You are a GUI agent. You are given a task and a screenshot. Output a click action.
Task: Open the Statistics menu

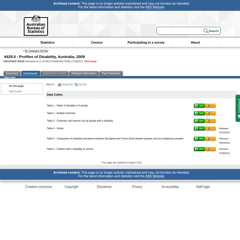click(47, 42)
